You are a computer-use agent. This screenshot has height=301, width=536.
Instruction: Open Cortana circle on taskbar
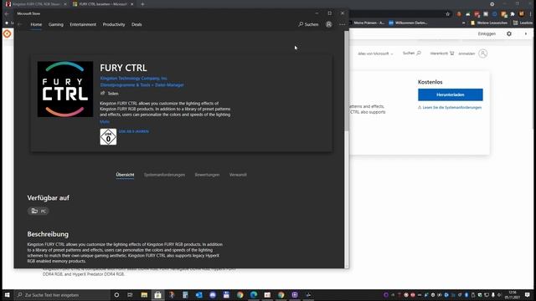[116, 295]
